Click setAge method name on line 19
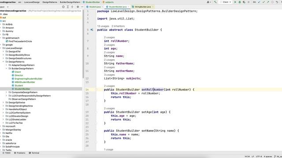 point(147,112)
